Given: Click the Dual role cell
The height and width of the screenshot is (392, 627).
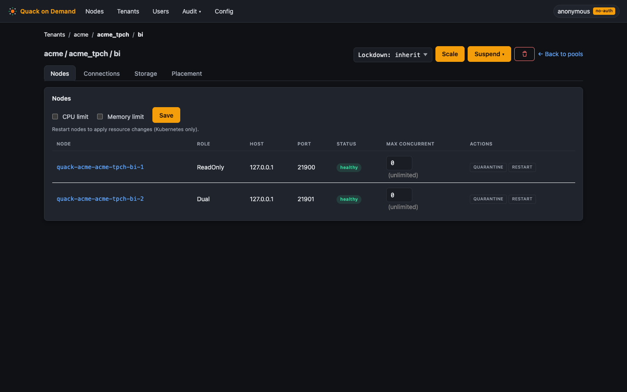Looking at the screenshot, I should 203,199.
